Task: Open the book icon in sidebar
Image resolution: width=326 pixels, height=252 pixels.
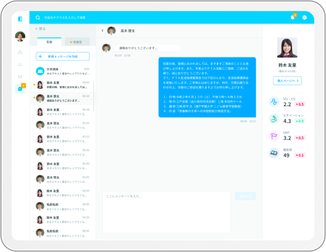Action: tap(20, 77)
